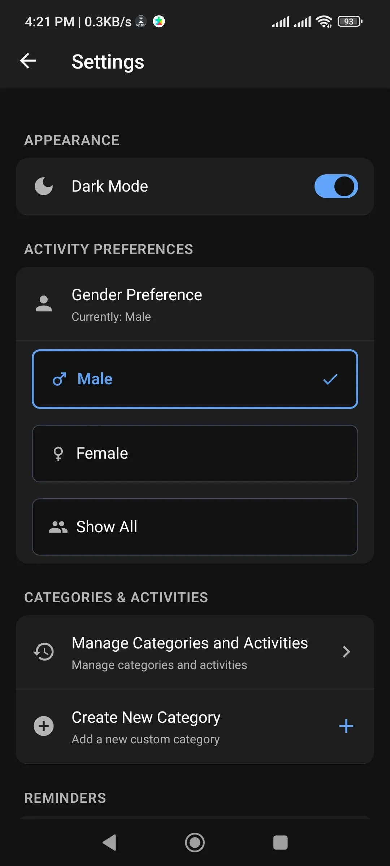Image resolution: width=390 pixels, height=866 pixels.
Task: Click the plus button to add new category
Action: (x=346, y=726)
